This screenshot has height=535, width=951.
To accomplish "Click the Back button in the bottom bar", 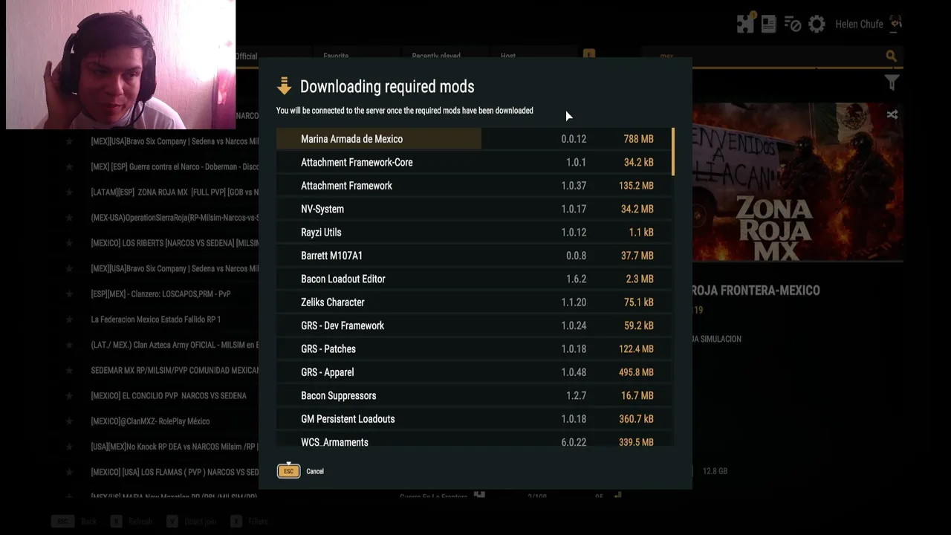I will tap(75, 522).
